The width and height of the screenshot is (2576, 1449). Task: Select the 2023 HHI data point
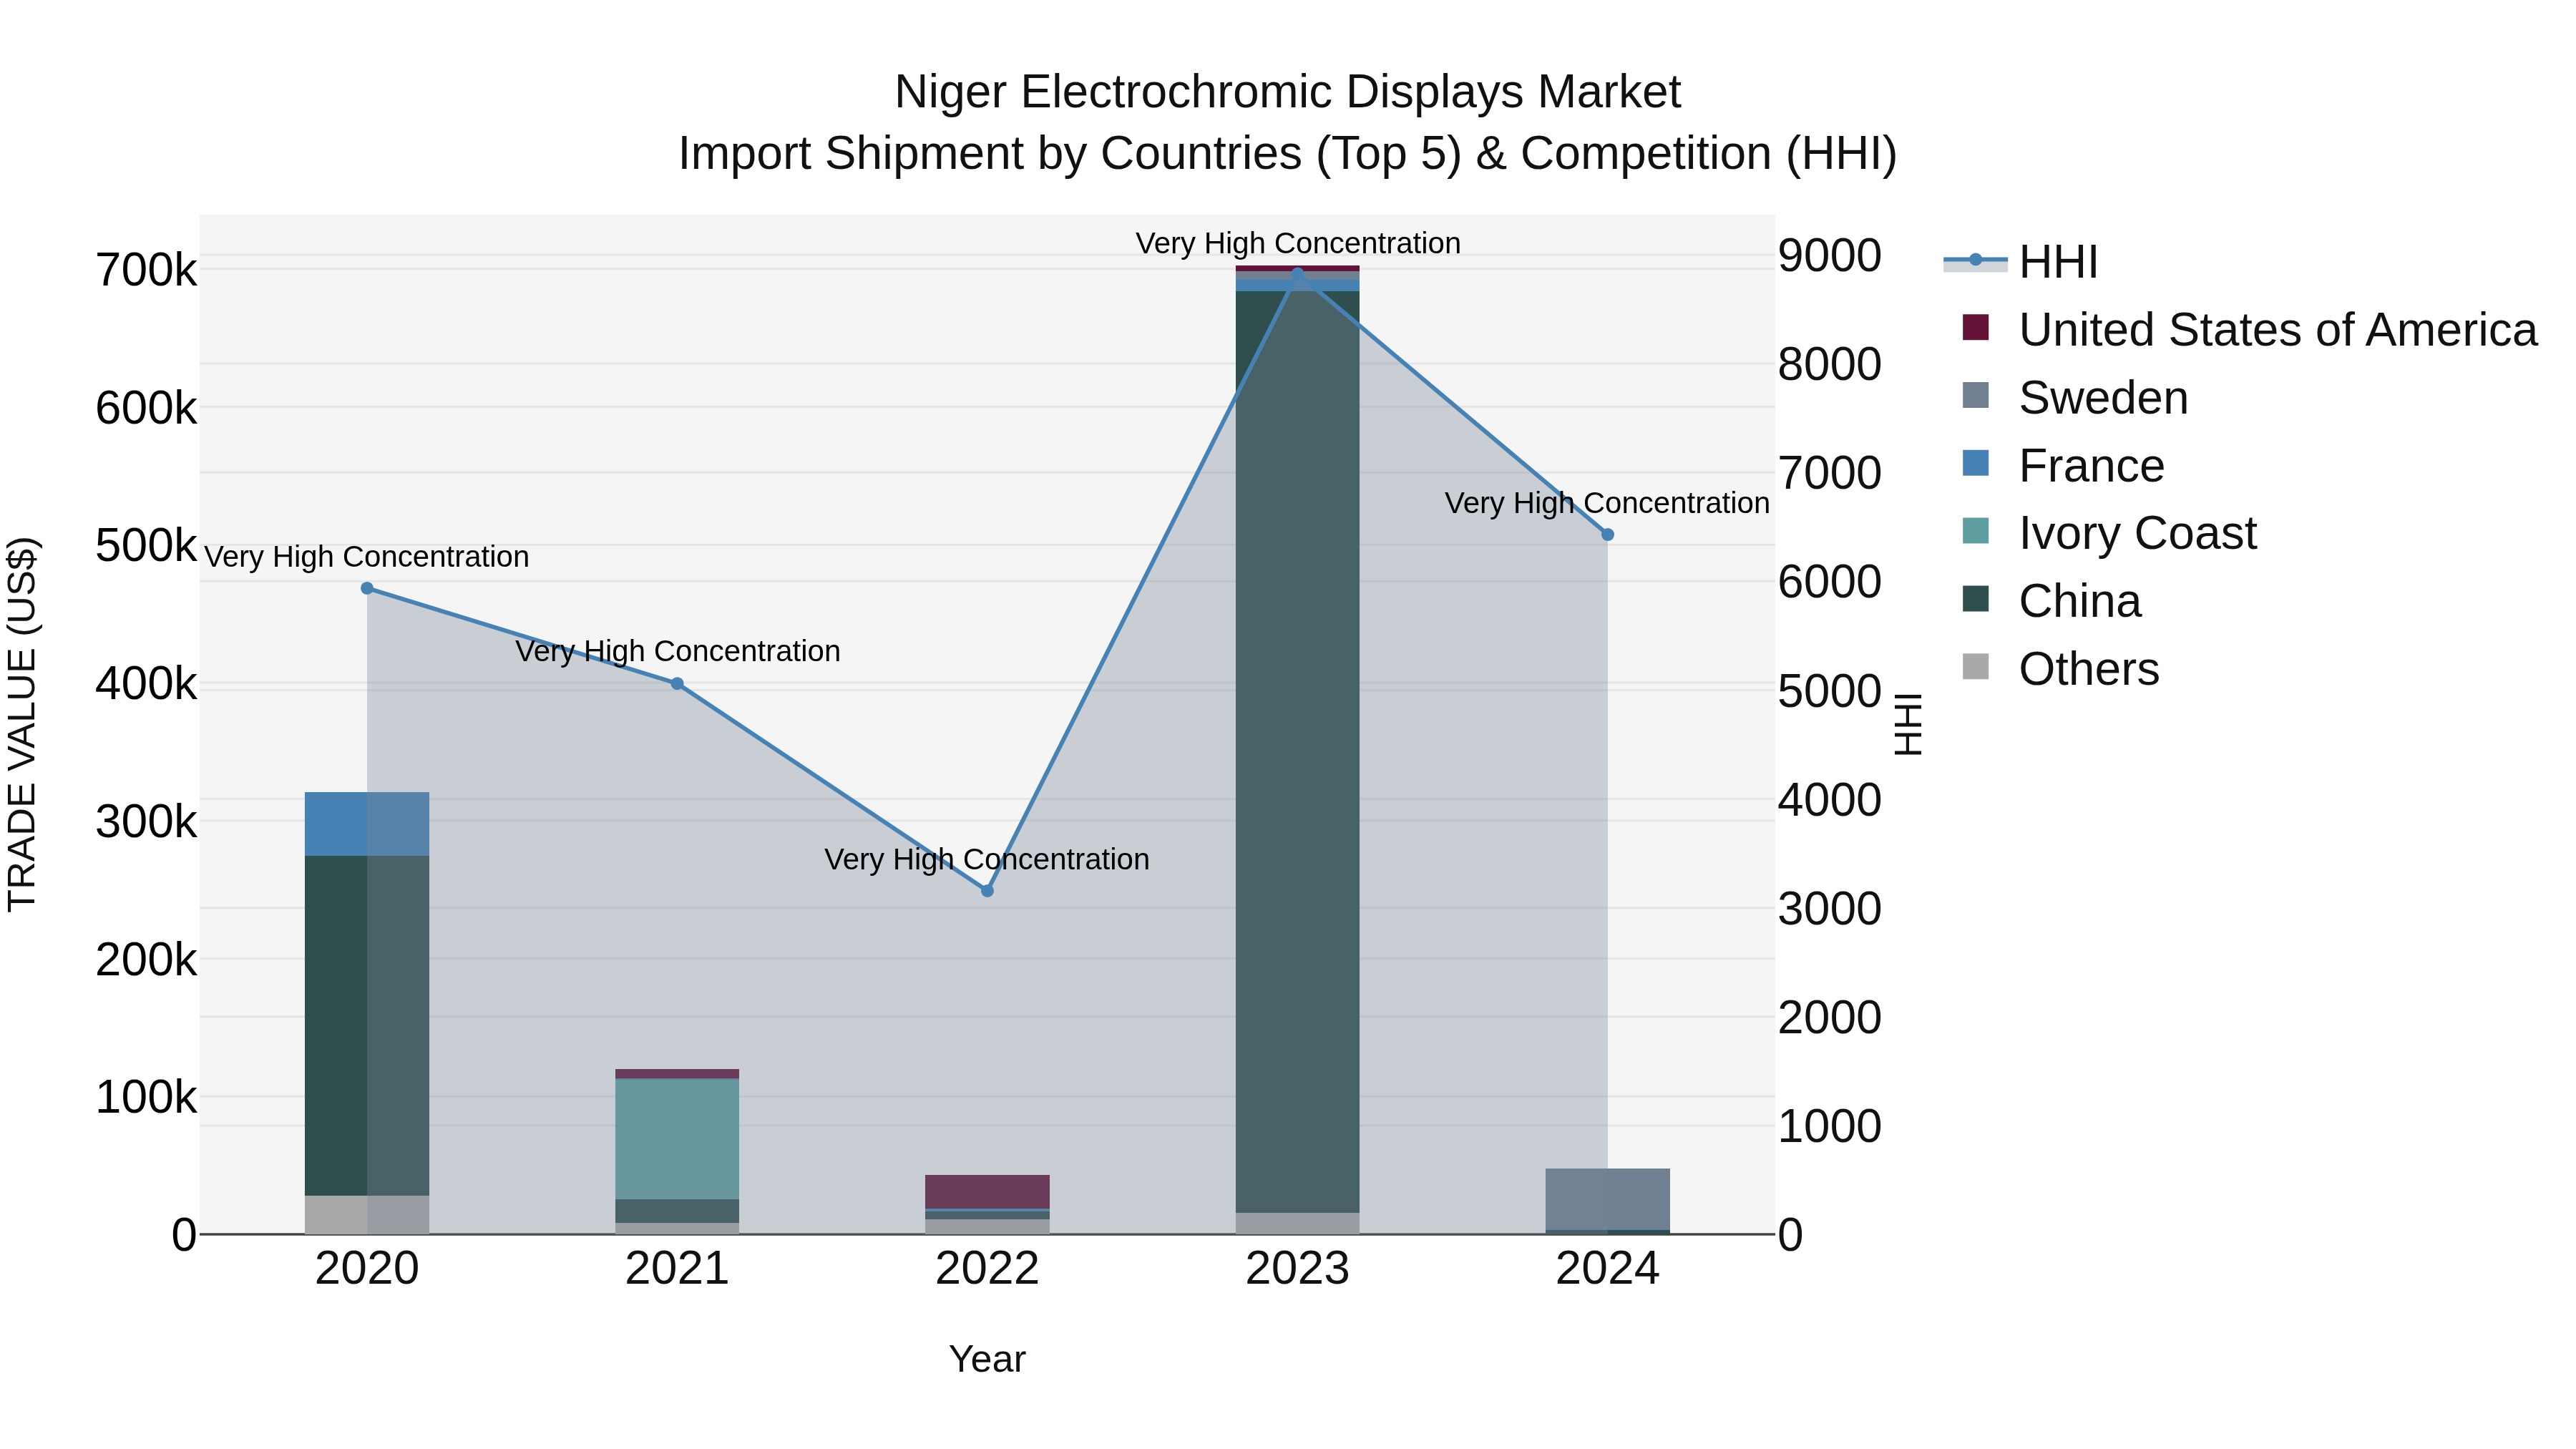tap(1298, 273)
